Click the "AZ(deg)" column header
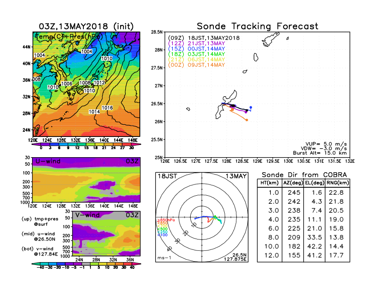 coord(293,183)
